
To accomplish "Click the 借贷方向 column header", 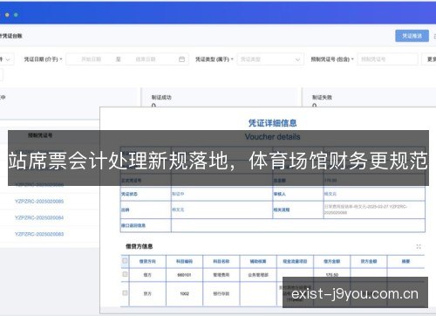I will coord(147,261).
